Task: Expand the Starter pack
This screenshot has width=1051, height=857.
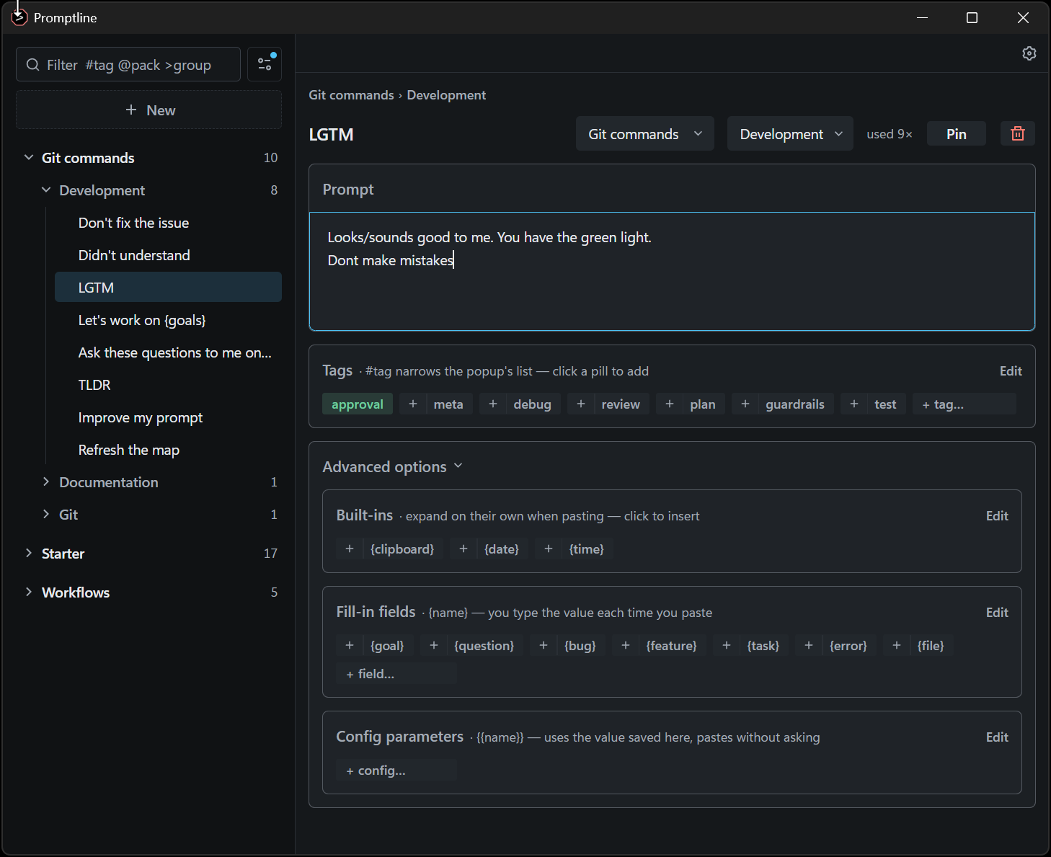Action: tap(29, 553)
